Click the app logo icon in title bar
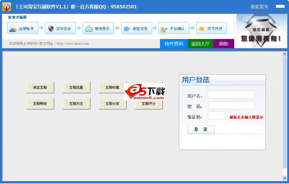289x184 pixels. click(7, 7)
